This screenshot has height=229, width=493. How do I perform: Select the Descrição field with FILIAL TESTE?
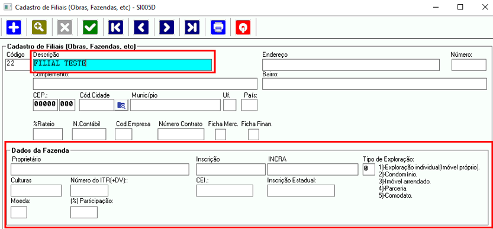point(123,65)
